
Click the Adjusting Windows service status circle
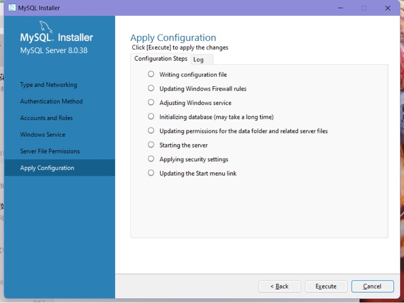(151, 103)
